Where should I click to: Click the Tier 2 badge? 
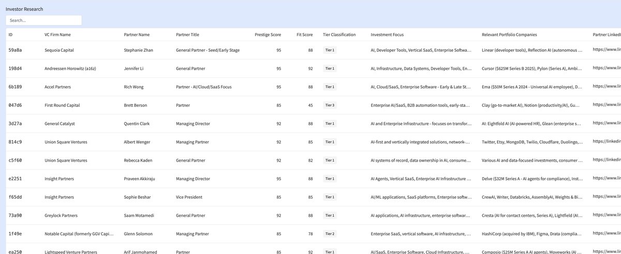click(x=330, y=234)
